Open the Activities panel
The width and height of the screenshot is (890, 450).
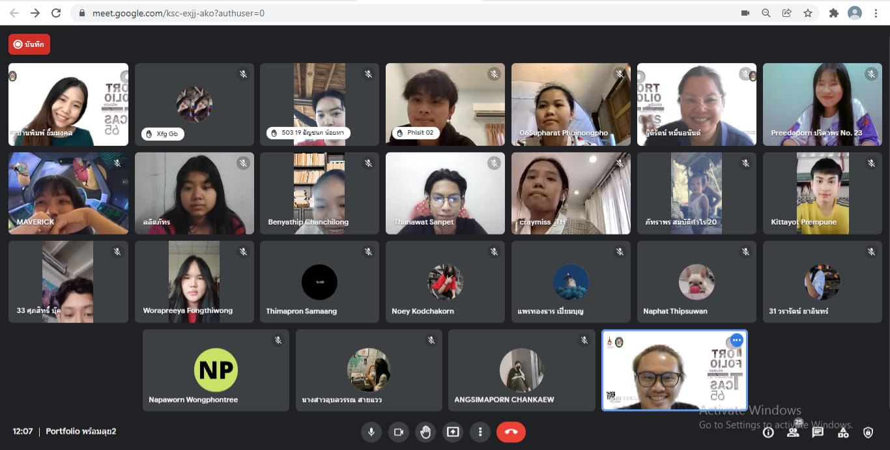click(x=843, y=432)
